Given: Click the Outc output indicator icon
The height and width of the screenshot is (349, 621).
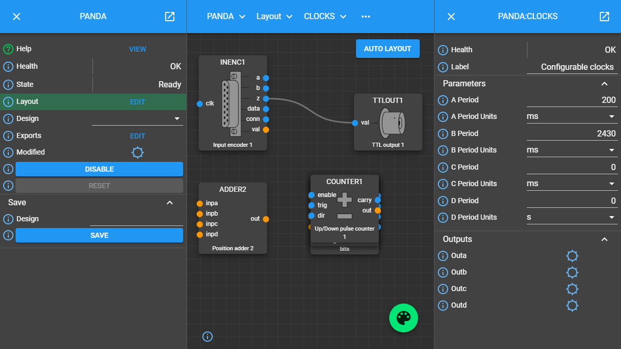Looking at the screenshot, I should click(x=572, y=289).
